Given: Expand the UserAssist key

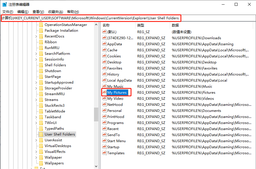Looking at the screenshot, I should [36, 140].
